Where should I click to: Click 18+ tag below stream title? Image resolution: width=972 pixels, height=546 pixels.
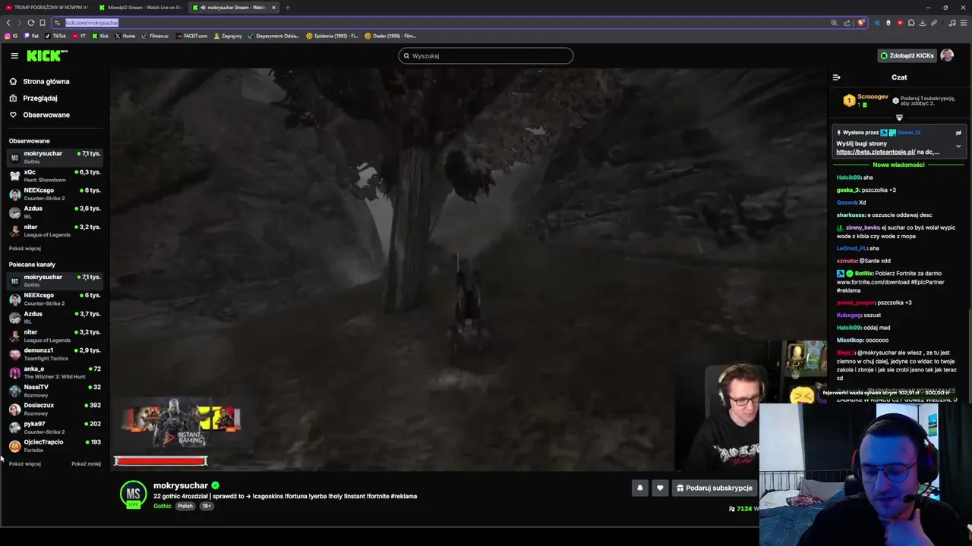pyautogui.click(x=206, y=506)
